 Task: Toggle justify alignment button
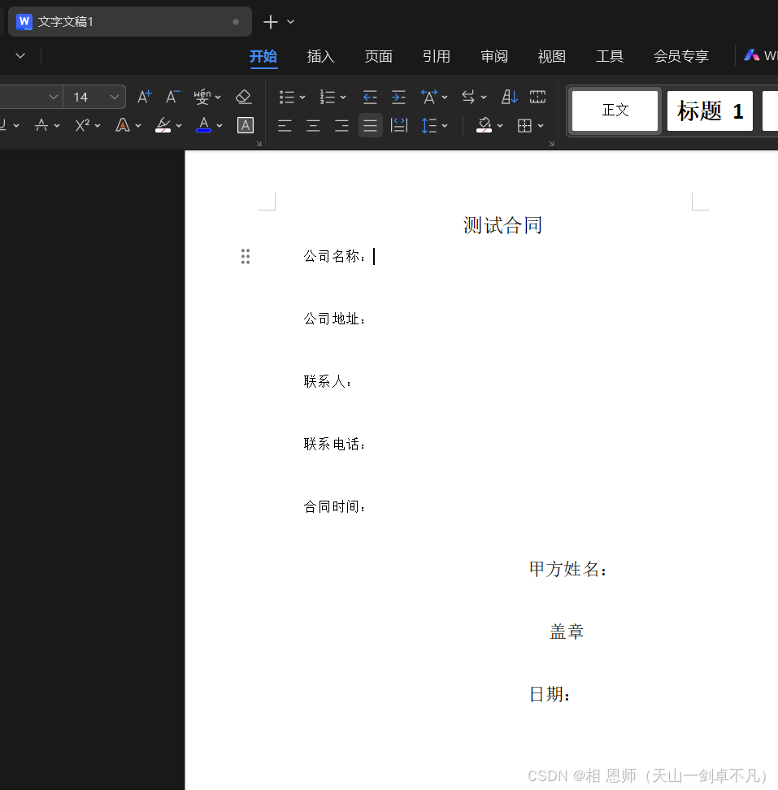370,125
